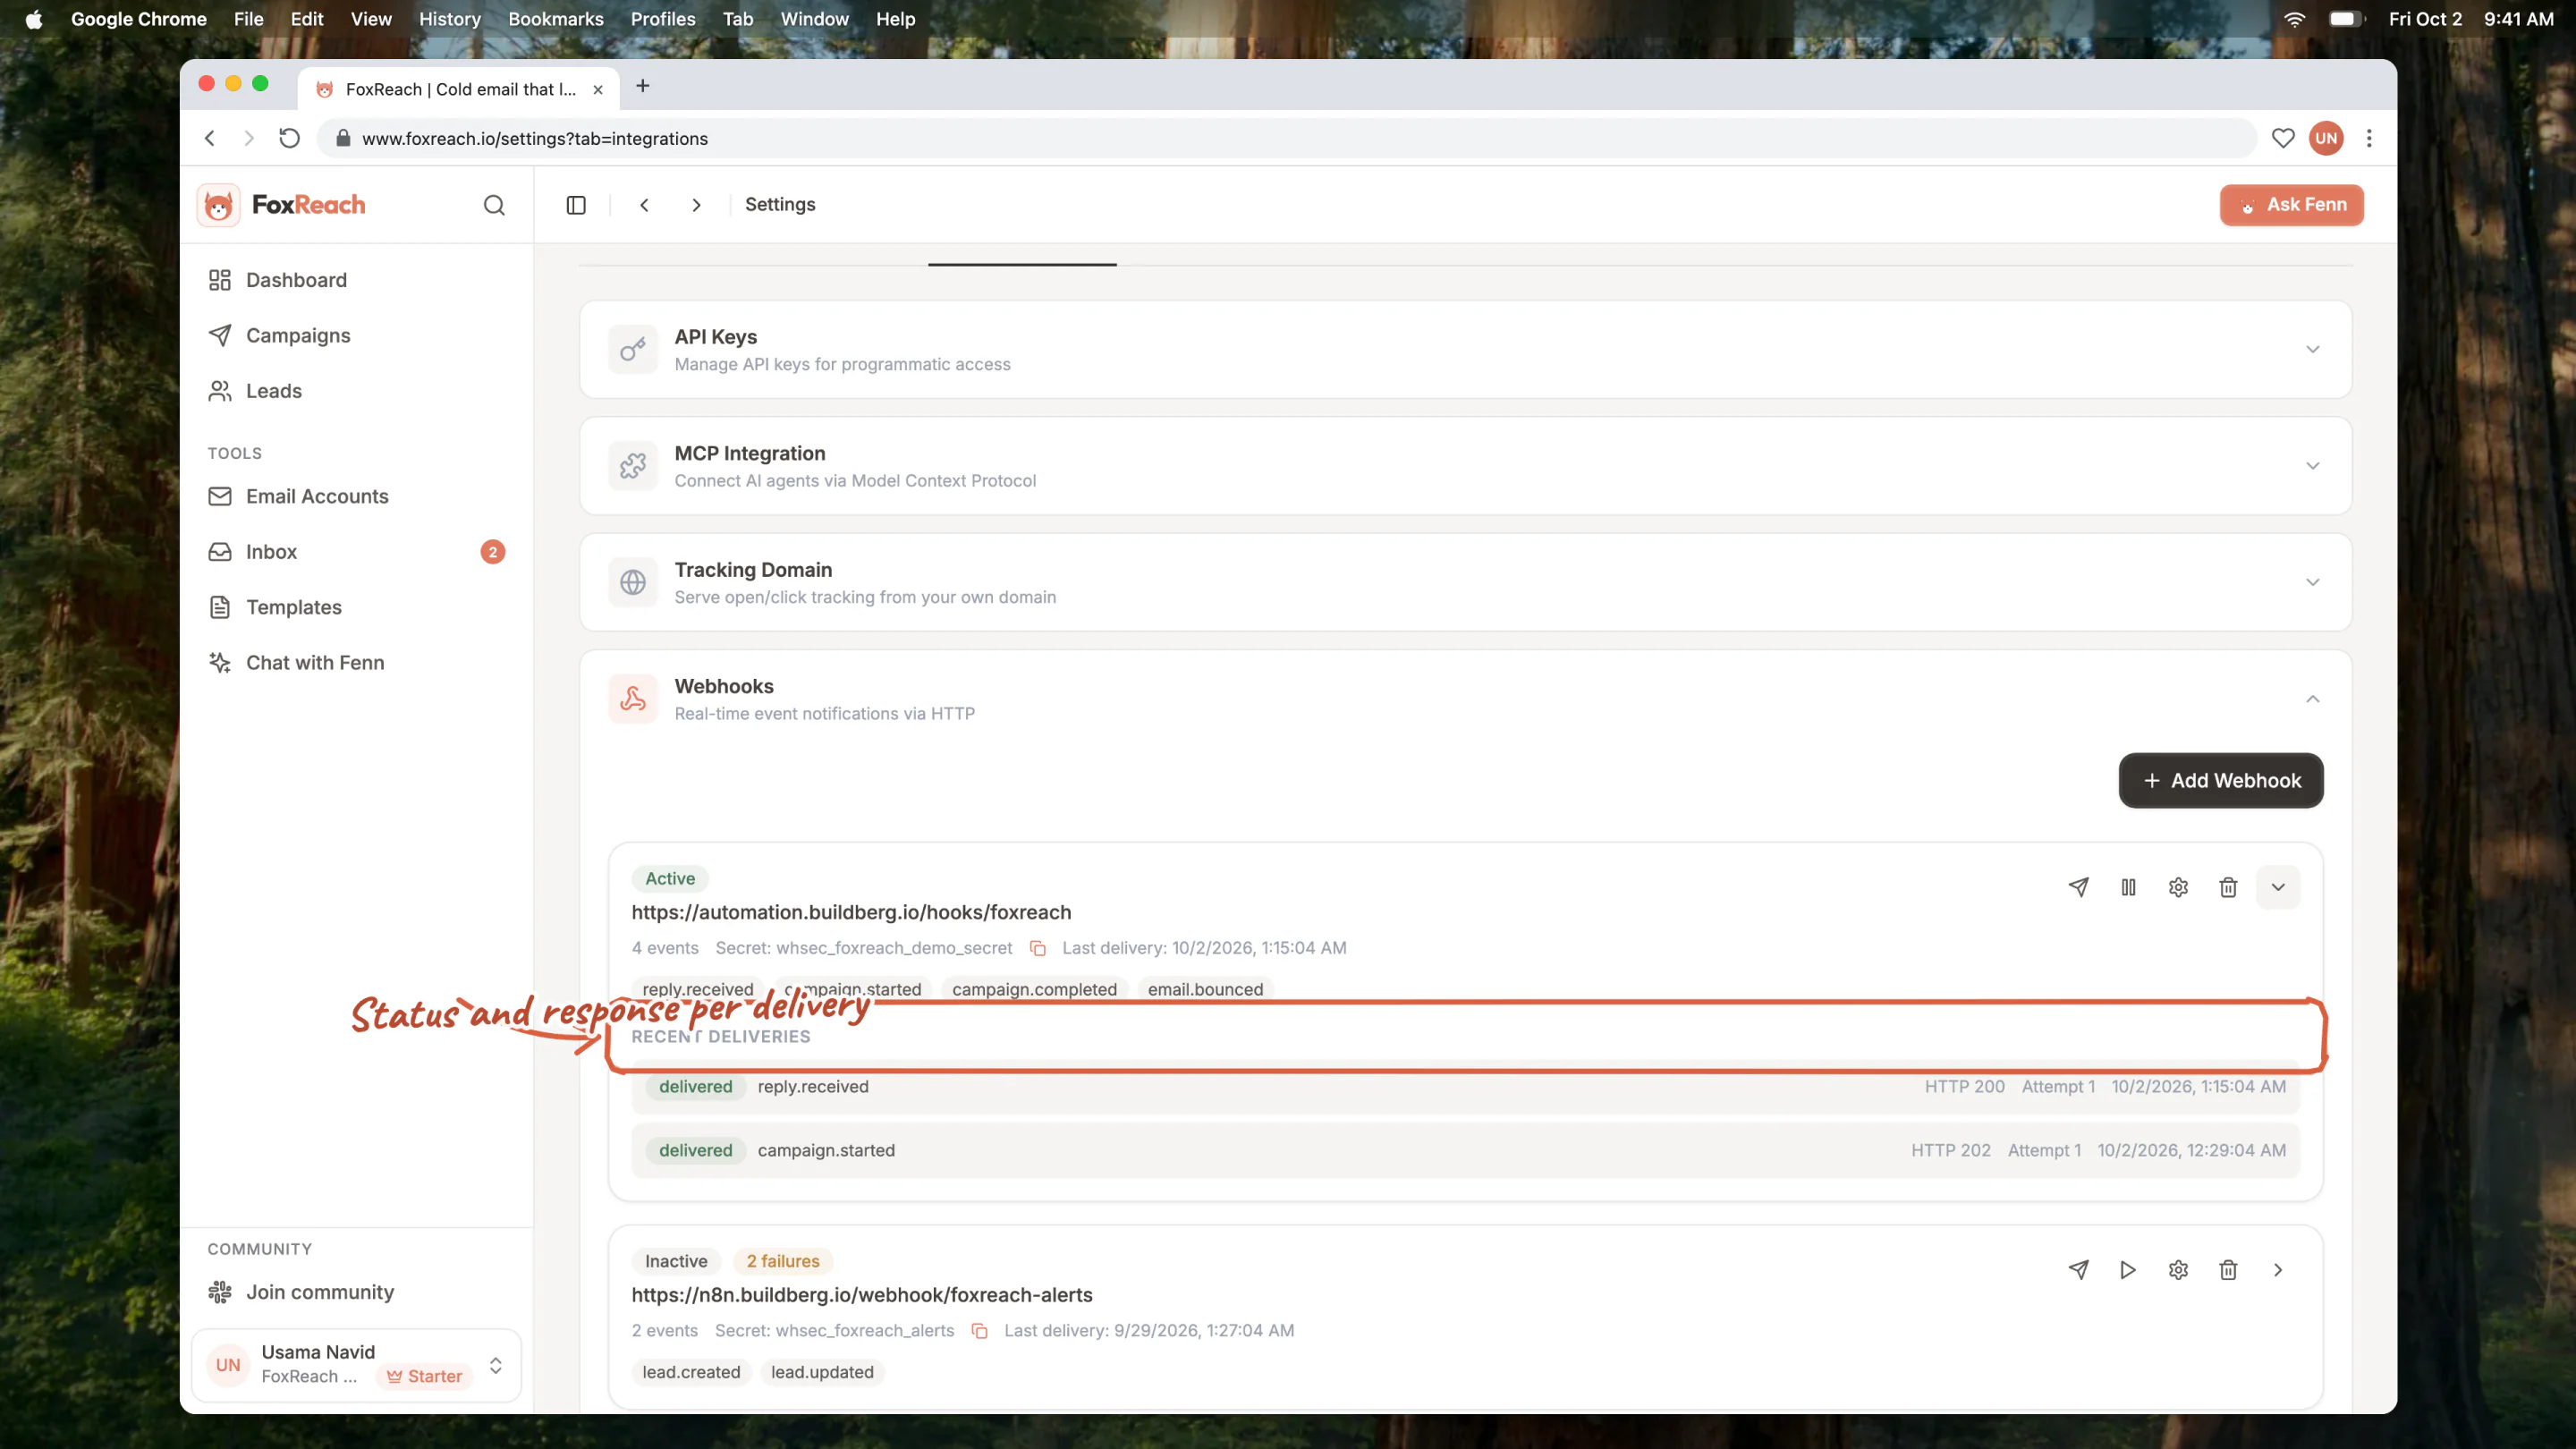Screen dimensions: 2576x1449
Task: Pause the active automation.buildberg.io webhook
Action: [x=2128, y=887]
